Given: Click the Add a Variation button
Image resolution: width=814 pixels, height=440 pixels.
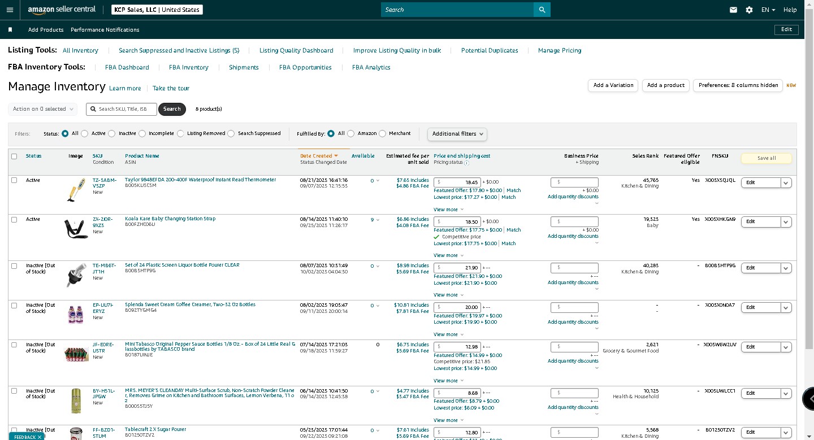Looking at the screenshot, I should (x=613, y=85).
